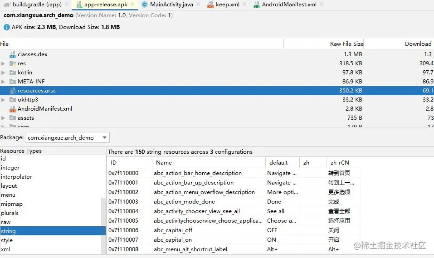
Task: Click the assets folder icon
Action: (12, 118)
